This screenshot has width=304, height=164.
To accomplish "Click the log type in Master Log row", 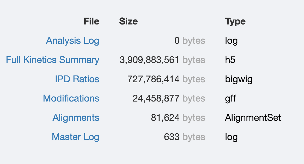I will point(231,137).
